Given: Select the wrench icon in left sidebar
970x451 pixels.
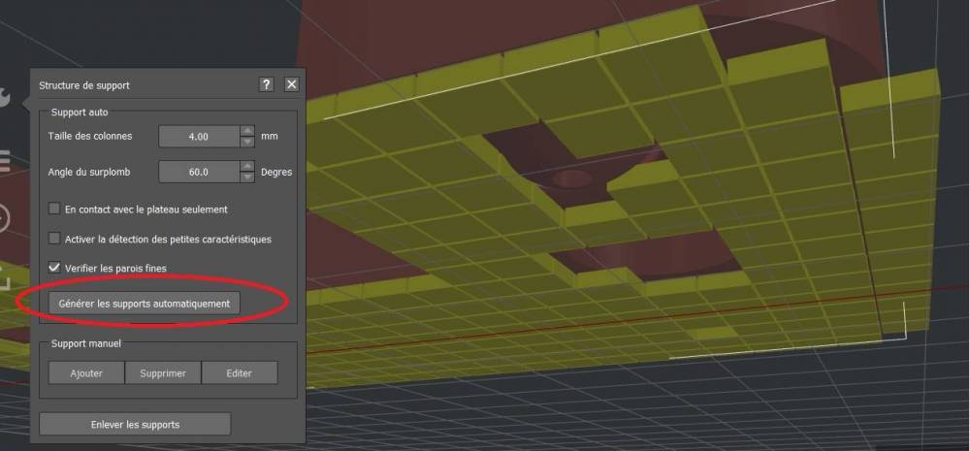Looking at the screenshot, I should [4, 98].
